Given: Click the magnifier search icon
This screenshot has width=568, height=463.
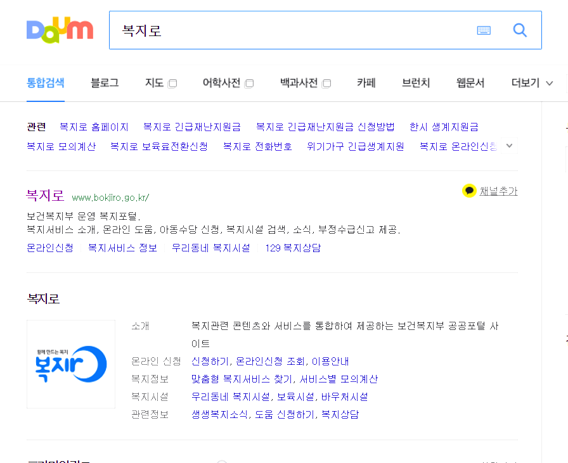Looking at the screenshot, I should [x=520, y=30].
